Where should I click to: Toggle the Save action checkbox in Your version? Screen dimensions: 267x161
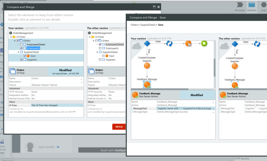25,56
